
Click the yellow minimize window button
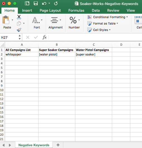pyautogui.click(x=9, y=4)
